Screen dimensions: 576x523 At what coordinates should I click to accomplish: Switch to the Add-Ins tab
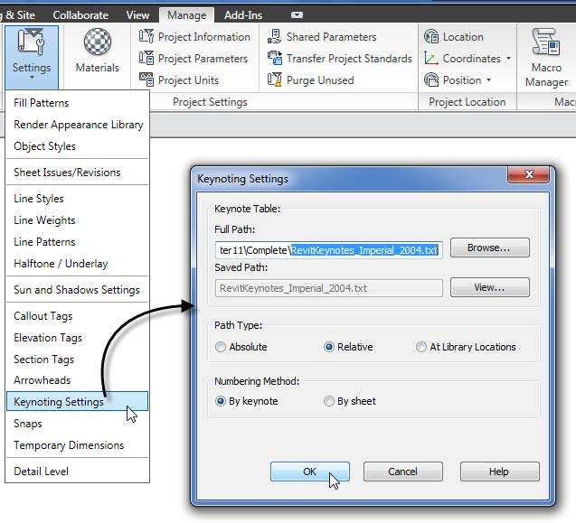click(x=243, y=15)
